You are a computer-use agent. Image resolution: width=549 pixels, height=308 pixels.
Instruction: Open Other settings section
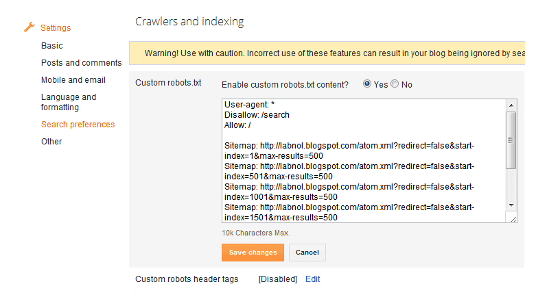pyautogui.click(x=51, y=142)
